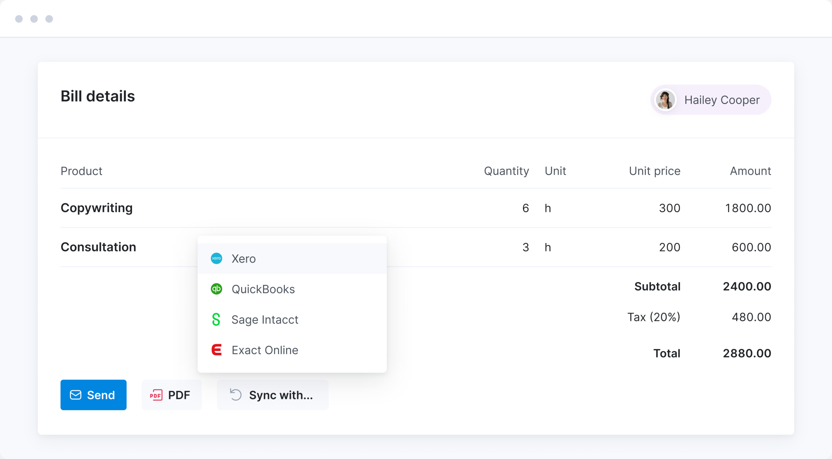Click the Total label
This screenshot has width=832, height=459.
click(667, 353)
